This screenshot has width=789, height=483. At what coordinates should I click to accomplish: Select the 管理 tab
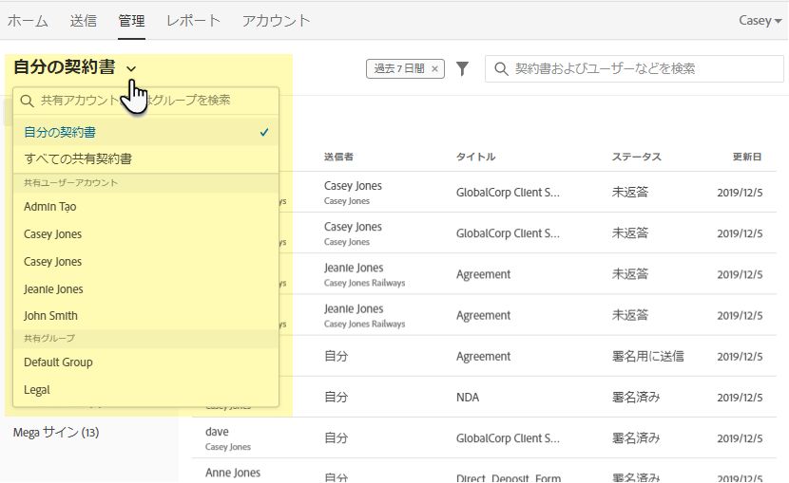coord(131,21)
